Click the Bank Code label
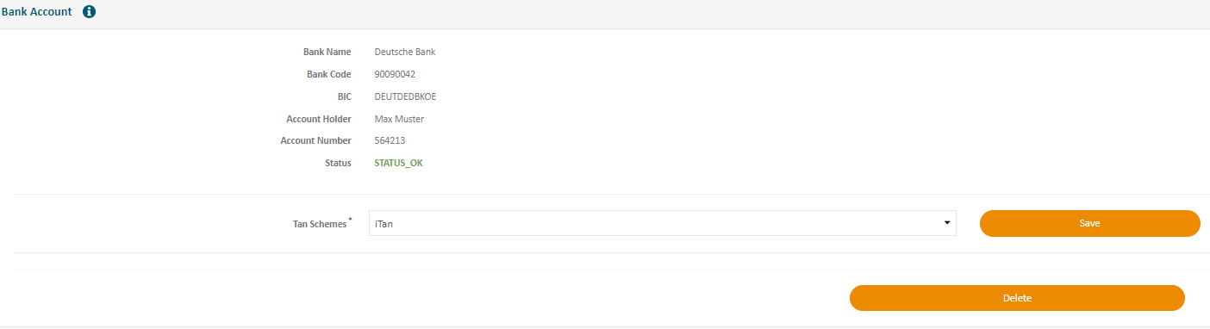The image size is (1210, 329). 329,74
